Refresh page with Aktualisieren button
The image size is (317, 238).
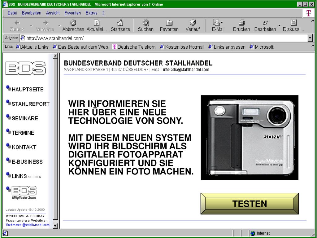click(x=97, y=25)
